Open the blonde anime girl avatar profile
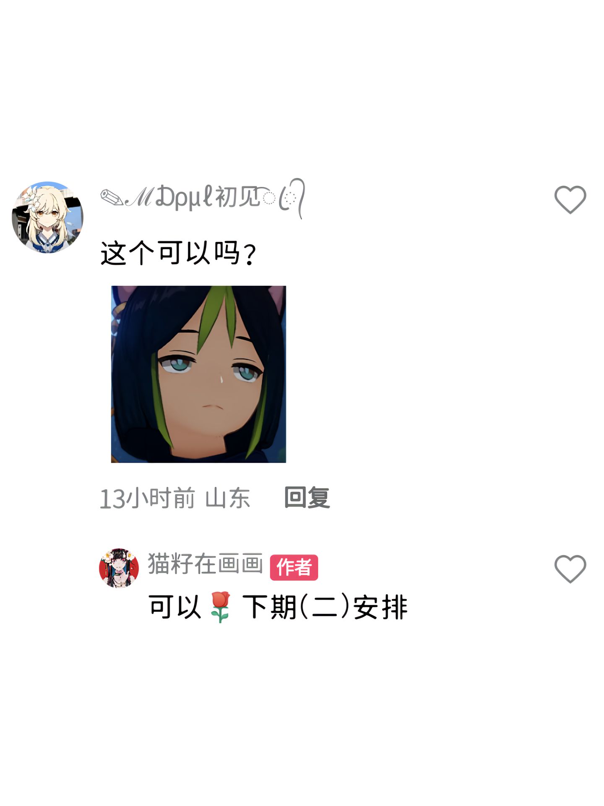The width and height of the screenshot is (604, 806). pos(48,217)
